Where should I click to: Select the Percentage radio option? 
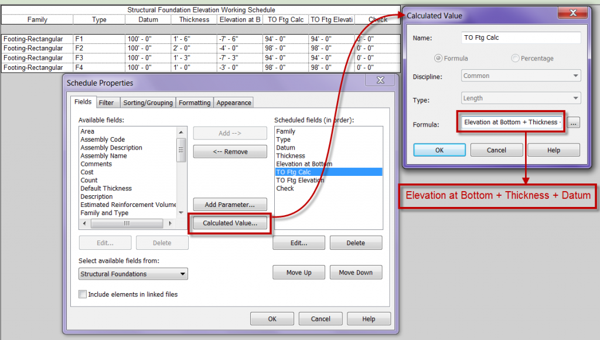[515, 58]
